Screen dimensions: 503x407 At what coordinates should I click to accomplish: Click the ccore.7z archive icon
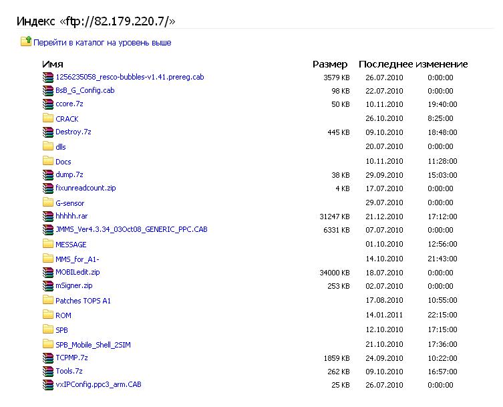click(47, 104)
